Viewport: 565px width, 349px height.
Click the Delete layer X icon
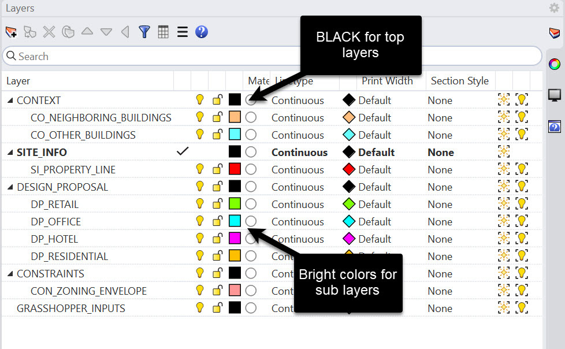click(x=49, y=32)
